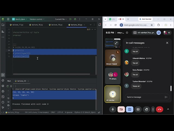174x131 pixels.
Task: Open the Services tool window icon
Action: pos(3,91)
